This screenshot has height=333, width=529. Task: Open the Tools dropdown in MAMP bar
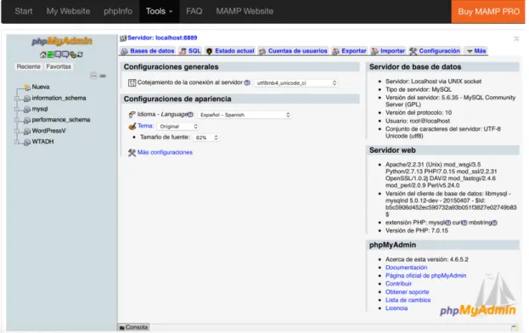[x=160, y=12]
